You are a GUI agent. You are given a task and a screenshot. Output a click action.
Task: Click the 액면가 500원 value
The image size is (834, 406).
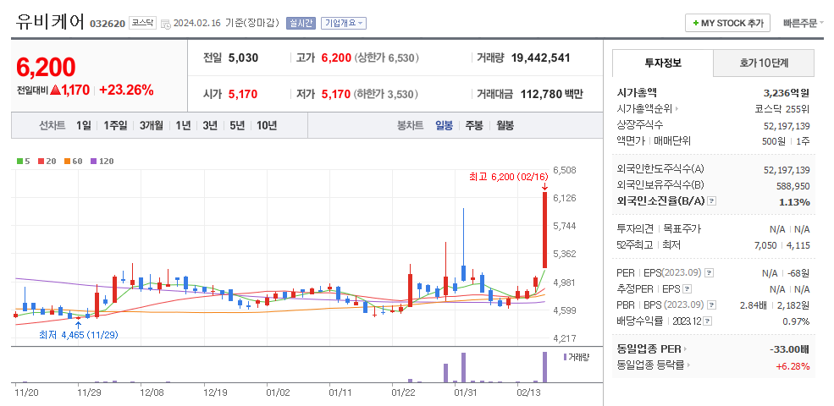coord(773,141)
